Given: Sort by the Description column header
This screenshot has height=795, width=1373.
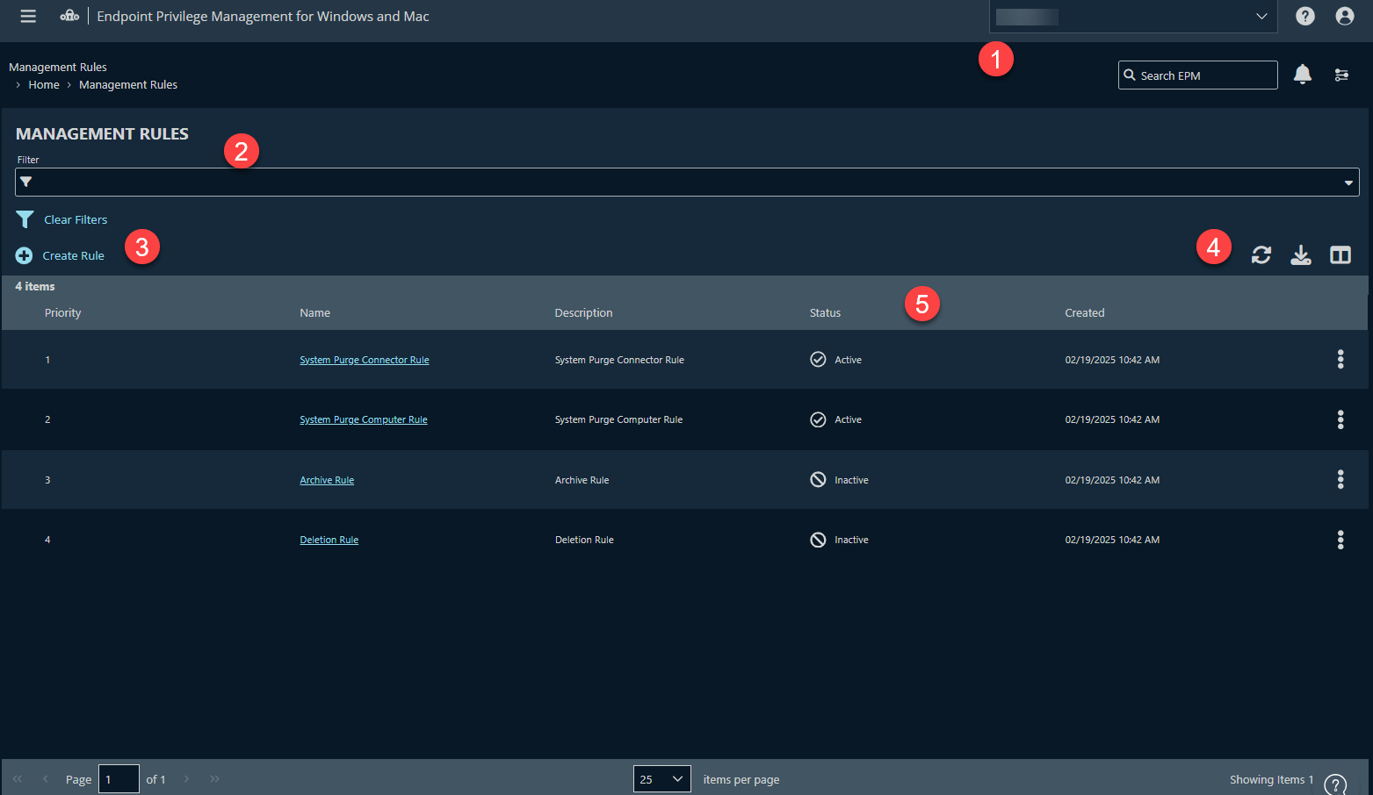Looking at the screenshot, I should tap(583, 312).
